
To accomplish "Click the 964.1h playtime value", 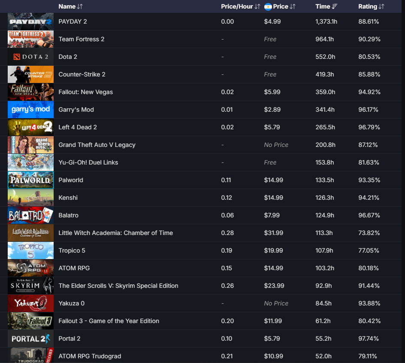I will [x=324, y=39].
